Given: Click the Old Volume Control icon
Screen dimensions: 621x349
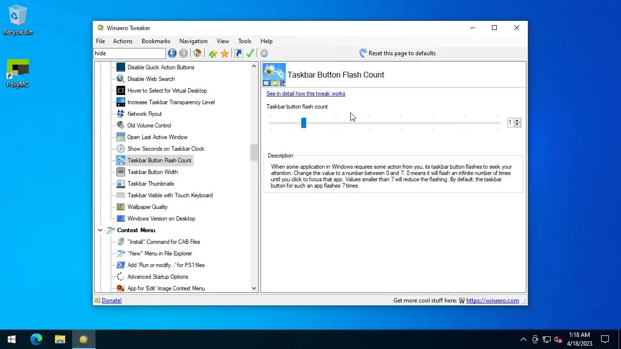Looking at the screenshot, I should click(x=121, y=126).
